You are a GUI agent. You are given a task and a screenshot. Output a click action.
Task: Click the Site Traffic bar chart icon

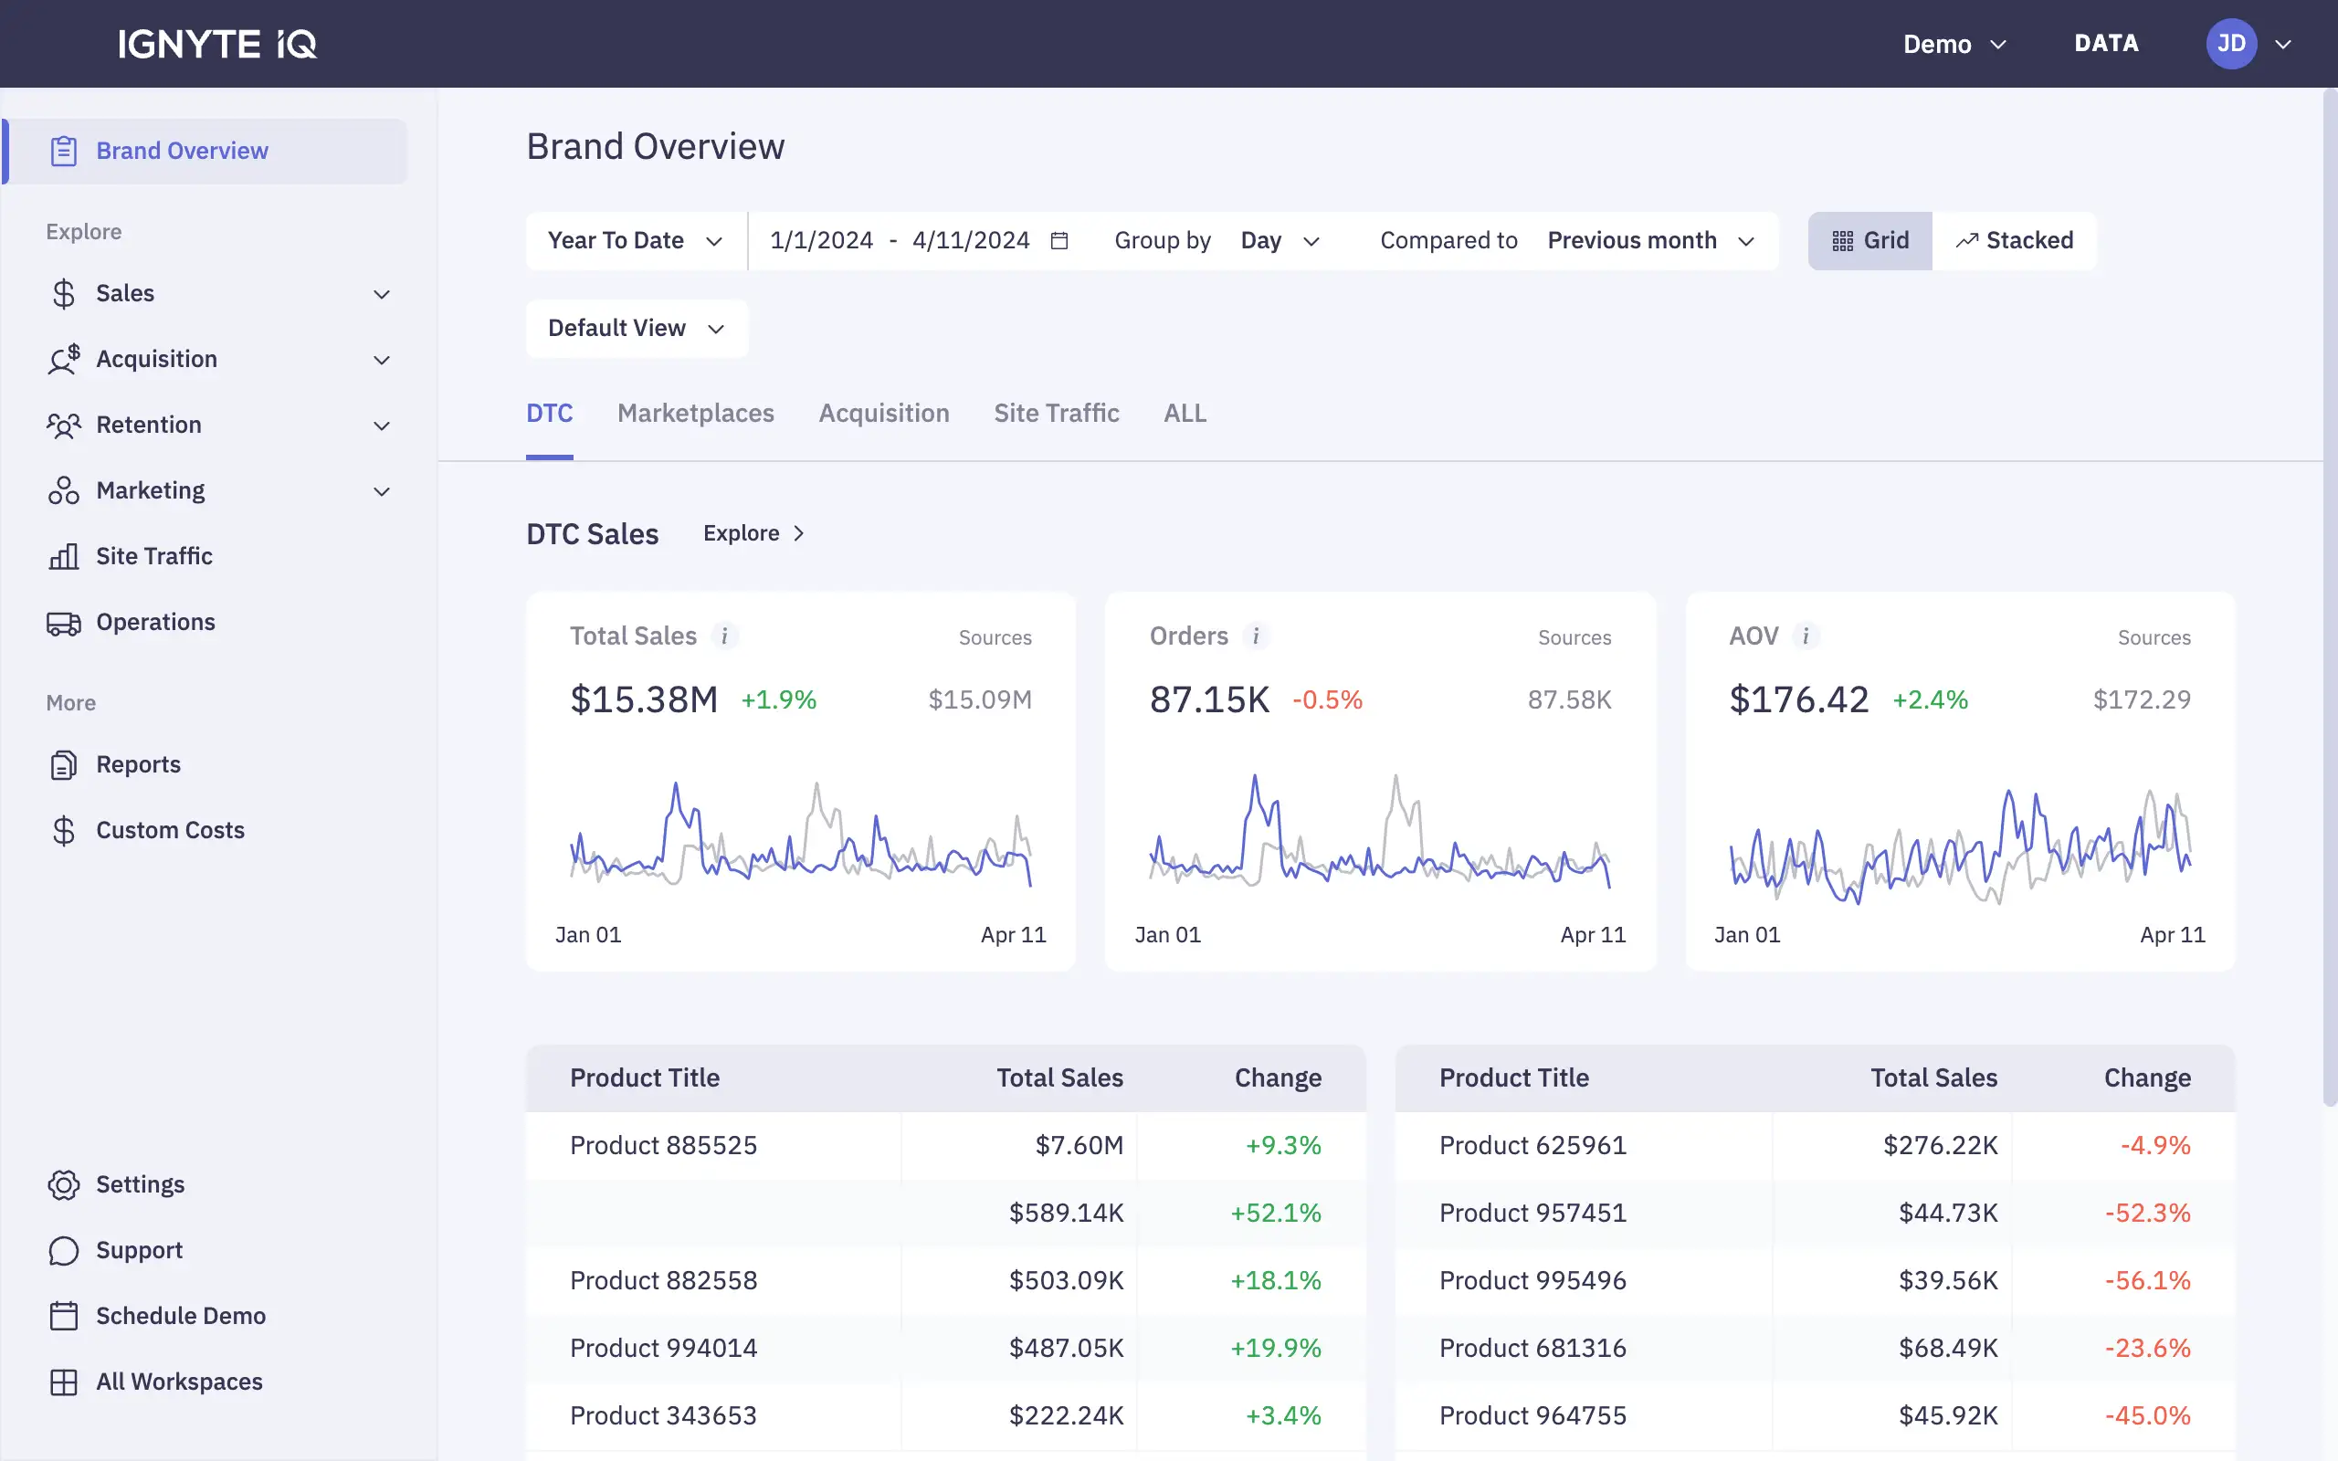pos(64,557)
